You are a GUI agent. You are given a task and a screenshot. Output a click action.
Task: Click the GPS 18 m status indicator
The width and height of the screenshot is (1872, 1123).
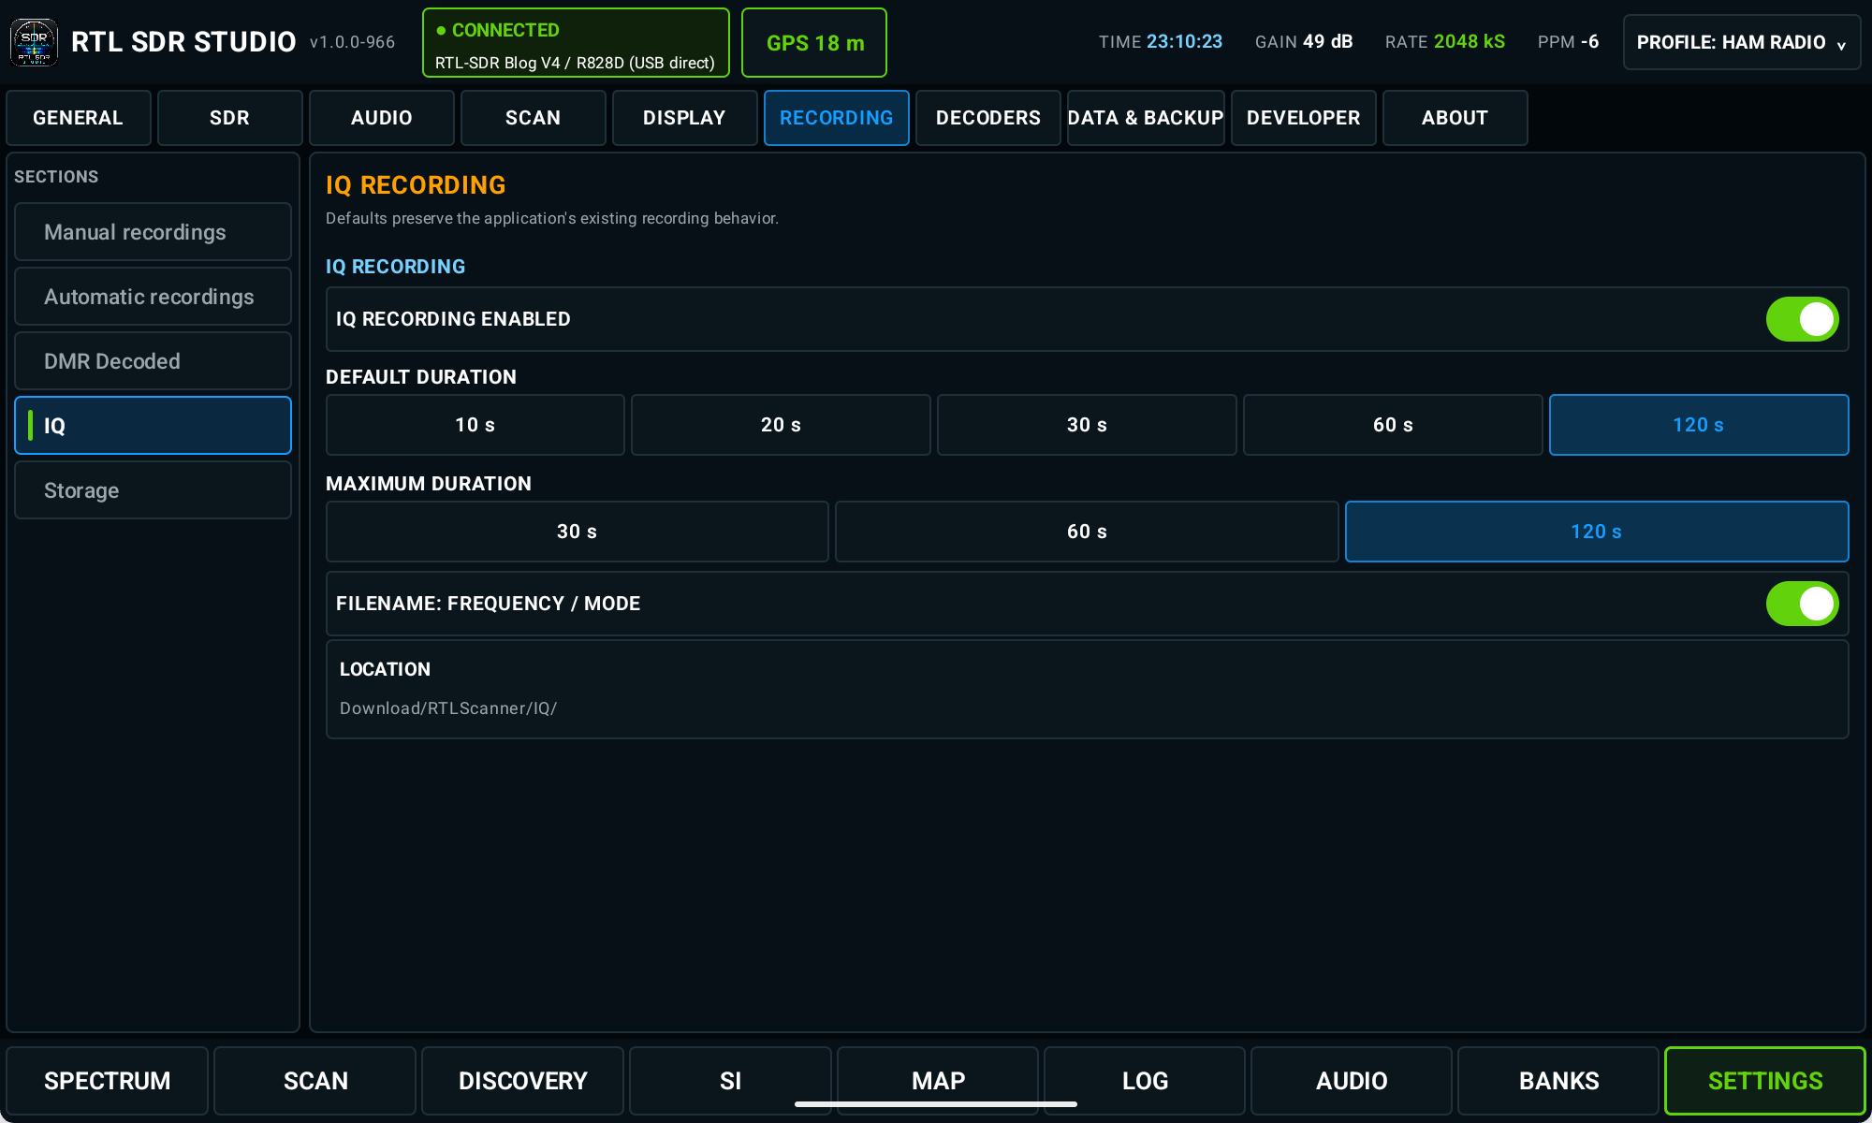point(814,43)
